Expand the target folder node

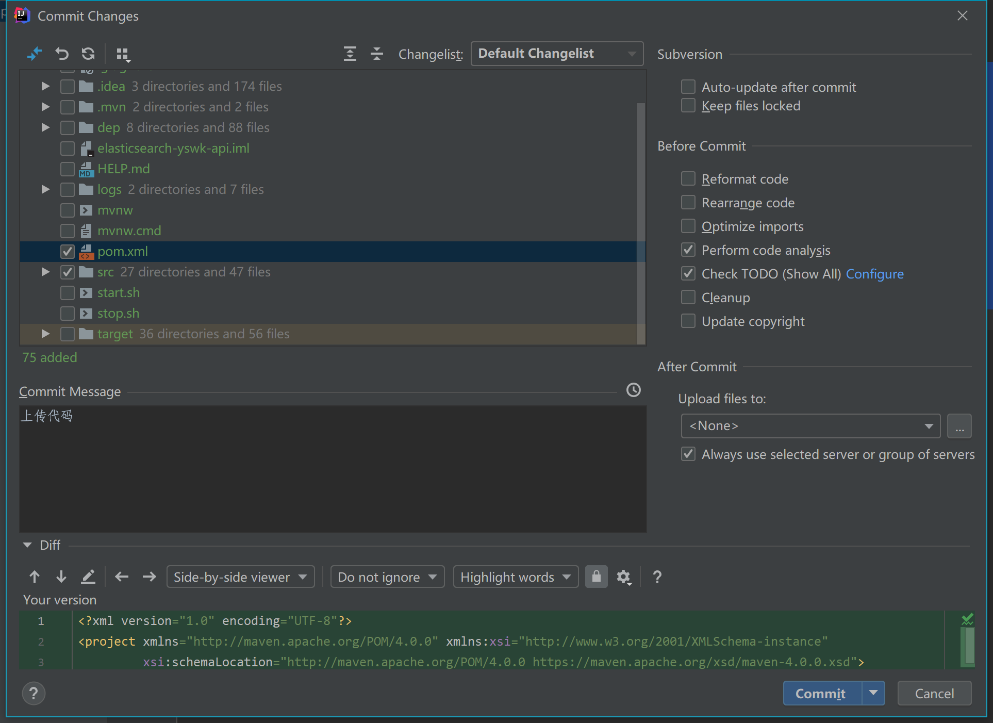tap(45, 334)
